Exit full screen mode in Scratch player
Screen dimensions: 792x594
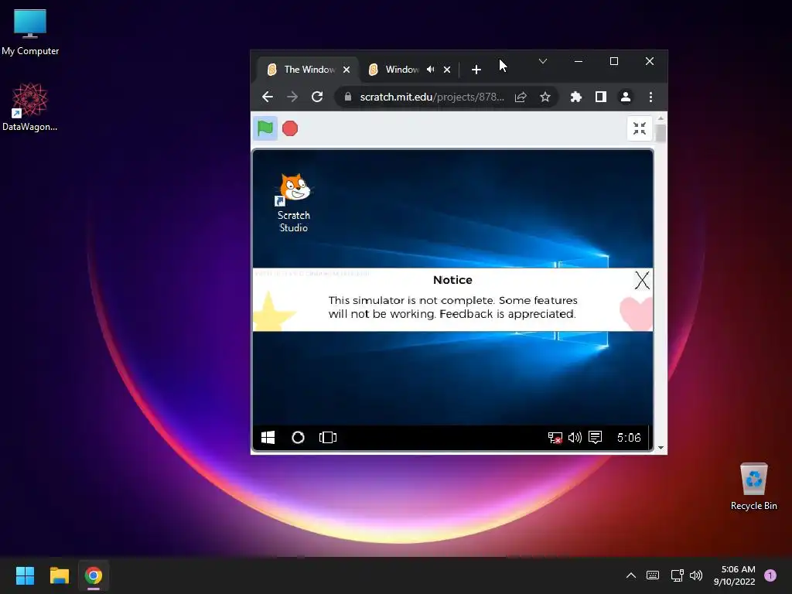640,128
